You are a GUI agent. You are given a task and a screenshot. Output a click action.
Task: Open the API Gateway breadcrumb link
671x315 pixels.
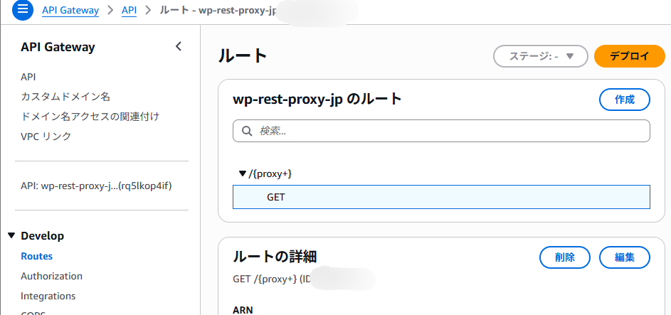pyautogui.click(x=68, y=11)
